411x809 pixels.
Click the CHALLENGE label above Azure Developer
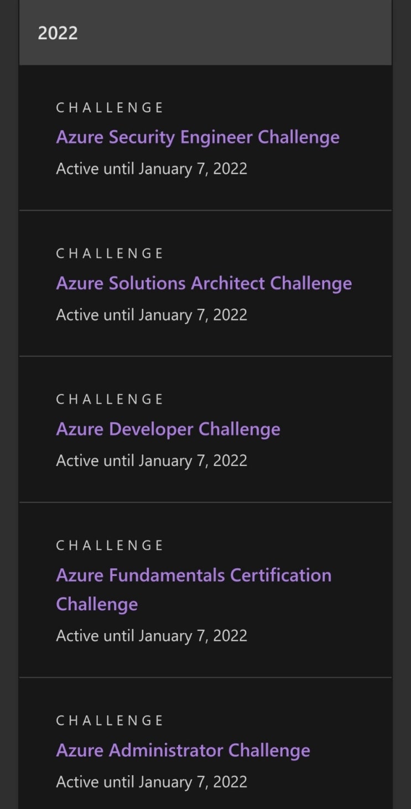(109, 399)
